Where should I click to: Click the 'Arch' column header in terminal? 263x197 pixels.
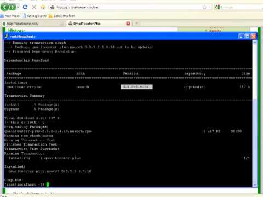[x=81, y=73]
